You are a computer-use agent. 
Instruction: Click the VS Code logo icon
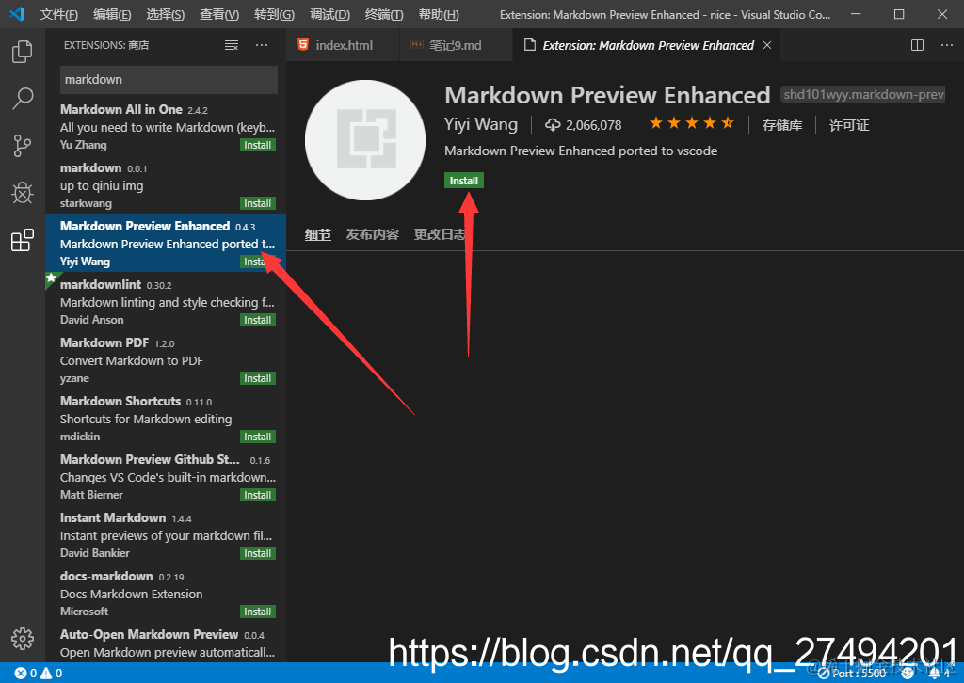point(17,13)
